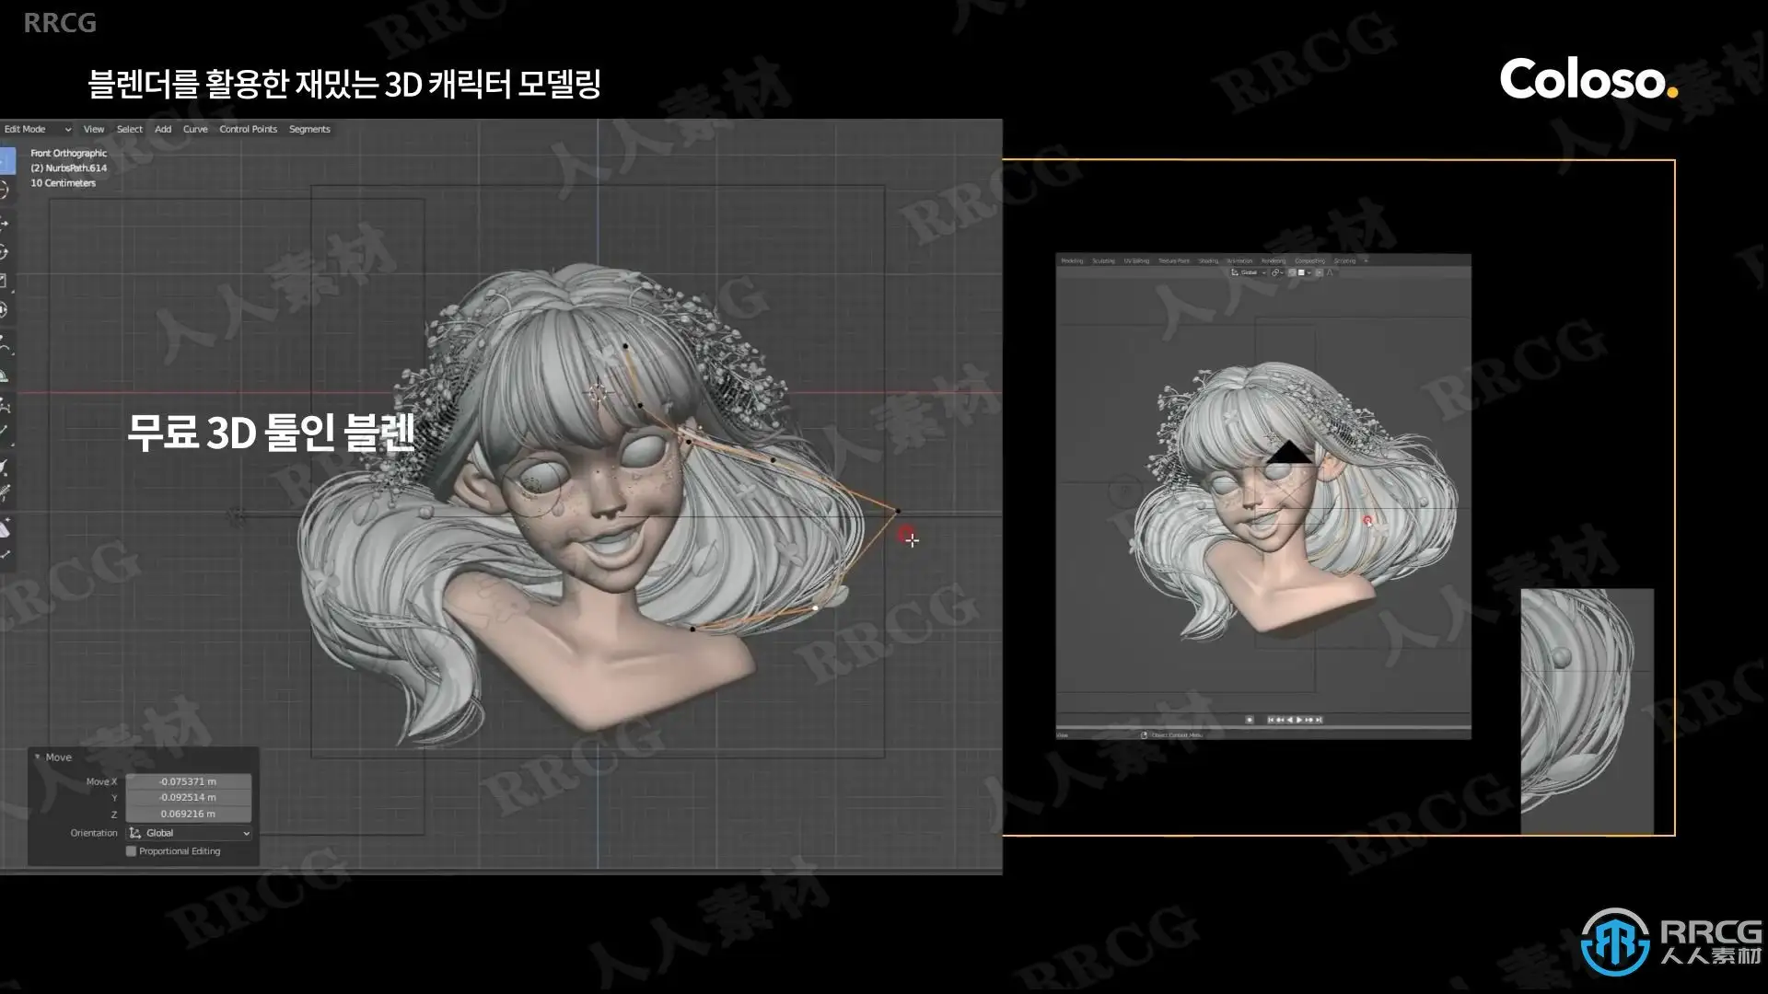The image size is (1768, 994).
Task: Open the Curve menu
Action: click(x=195, y=129)
